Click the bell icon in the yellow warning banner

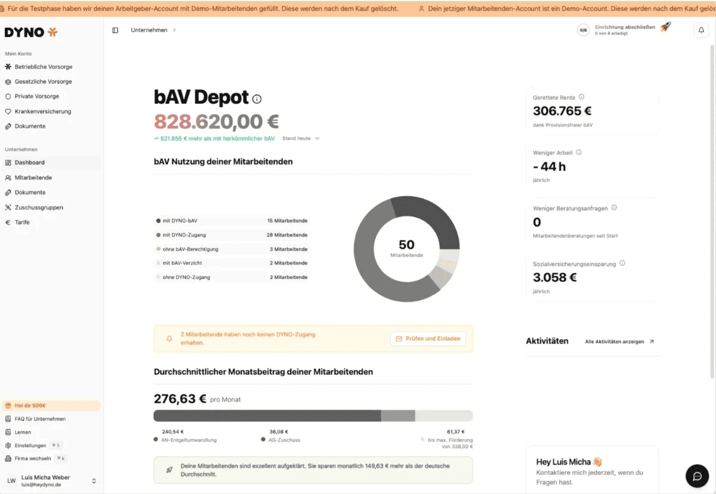169,338
